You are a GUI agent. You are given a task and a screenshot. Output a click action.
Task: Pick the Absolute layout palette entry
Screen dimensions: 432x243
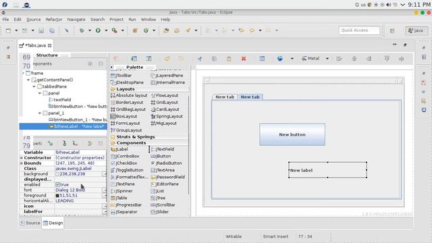click(129, 95)
